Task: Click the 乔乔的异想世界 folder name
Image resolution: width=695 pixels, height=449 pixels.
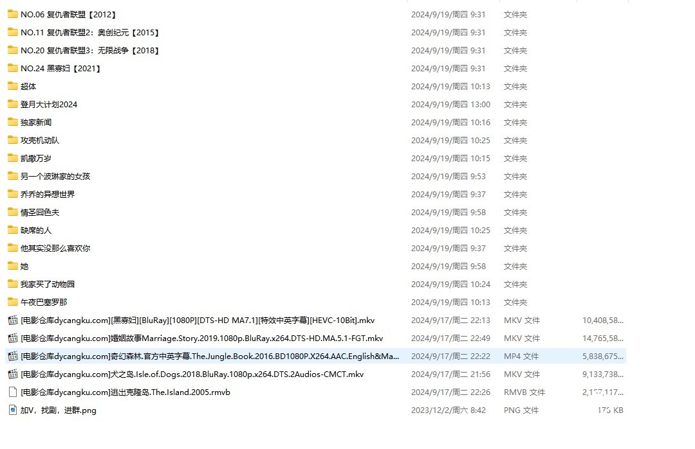Action: pos(48,194)
